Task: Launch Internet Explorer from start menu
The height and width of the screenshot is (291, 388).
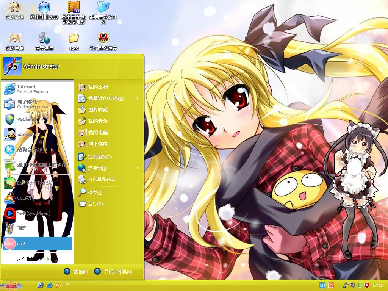Action: tap(37, 89)
